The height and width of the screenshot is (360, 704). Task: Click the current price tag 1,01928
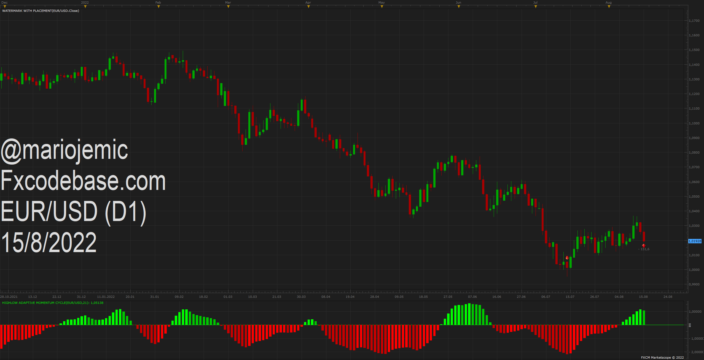pyautogui.click(x=695, y=241)
